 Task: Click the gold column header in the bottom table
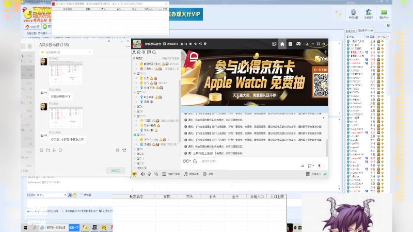point(235,196)
